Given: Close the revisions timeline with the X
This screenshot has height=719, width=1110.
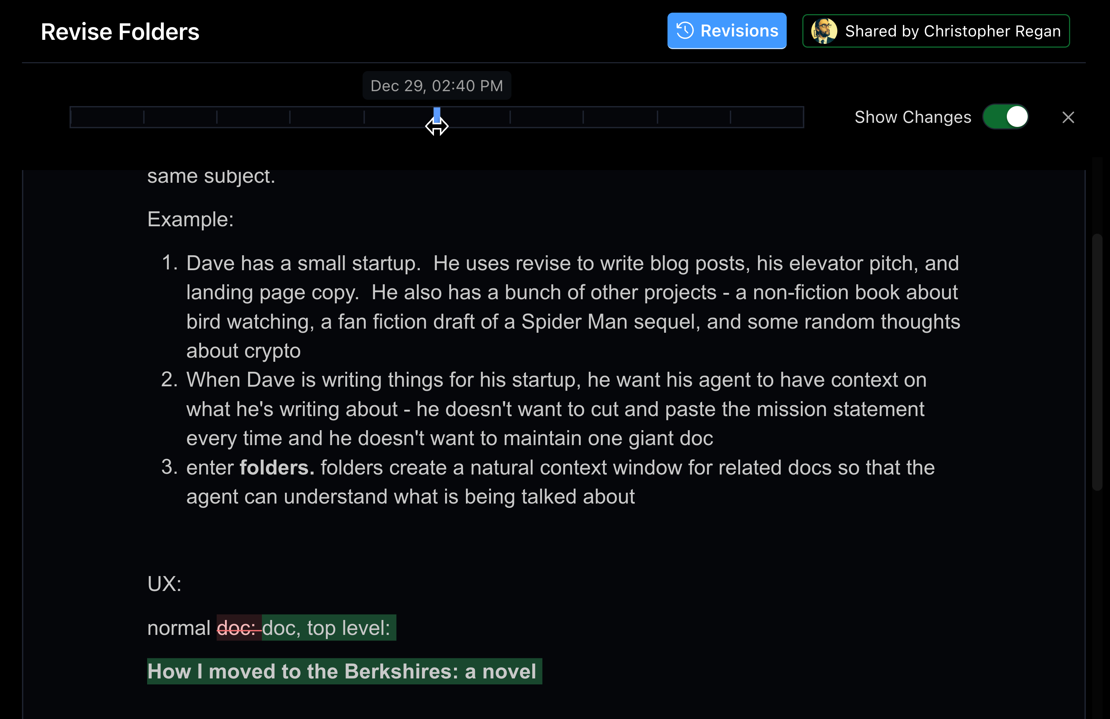Looking at the screenshot, I should coord(1068,118).
